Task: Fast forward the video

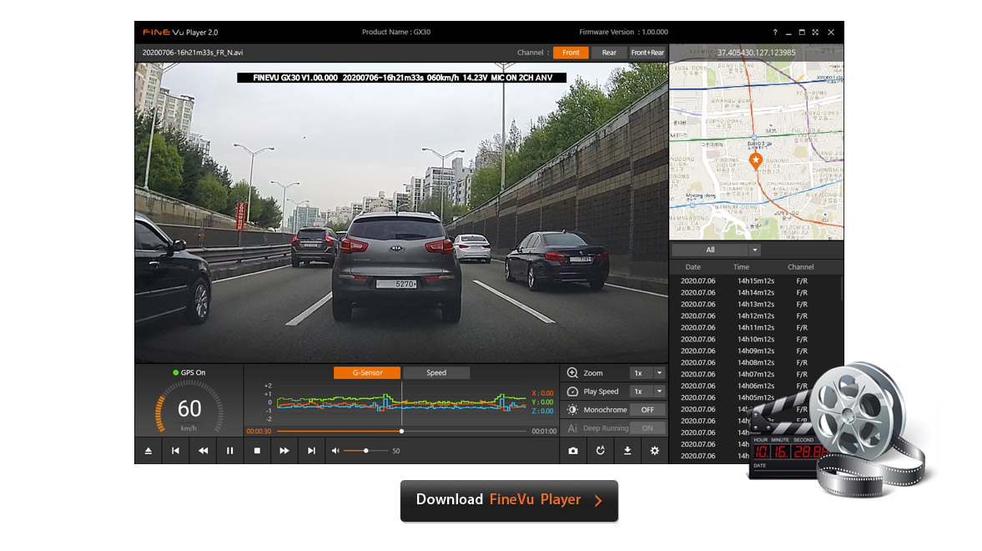Action: click(285, 451)
